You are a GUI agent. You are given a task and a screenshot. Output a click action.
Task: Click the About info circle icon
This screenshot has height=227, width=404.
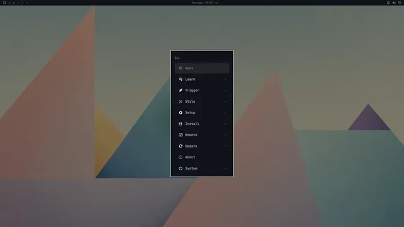coord(181,157)
